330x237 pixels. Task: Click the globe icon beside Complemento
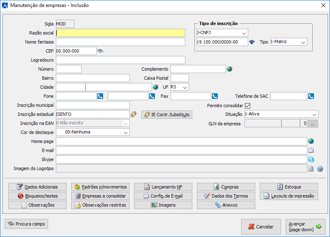[230, 69]
